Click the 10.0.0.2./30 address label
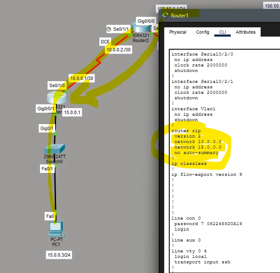 [119, 50]
